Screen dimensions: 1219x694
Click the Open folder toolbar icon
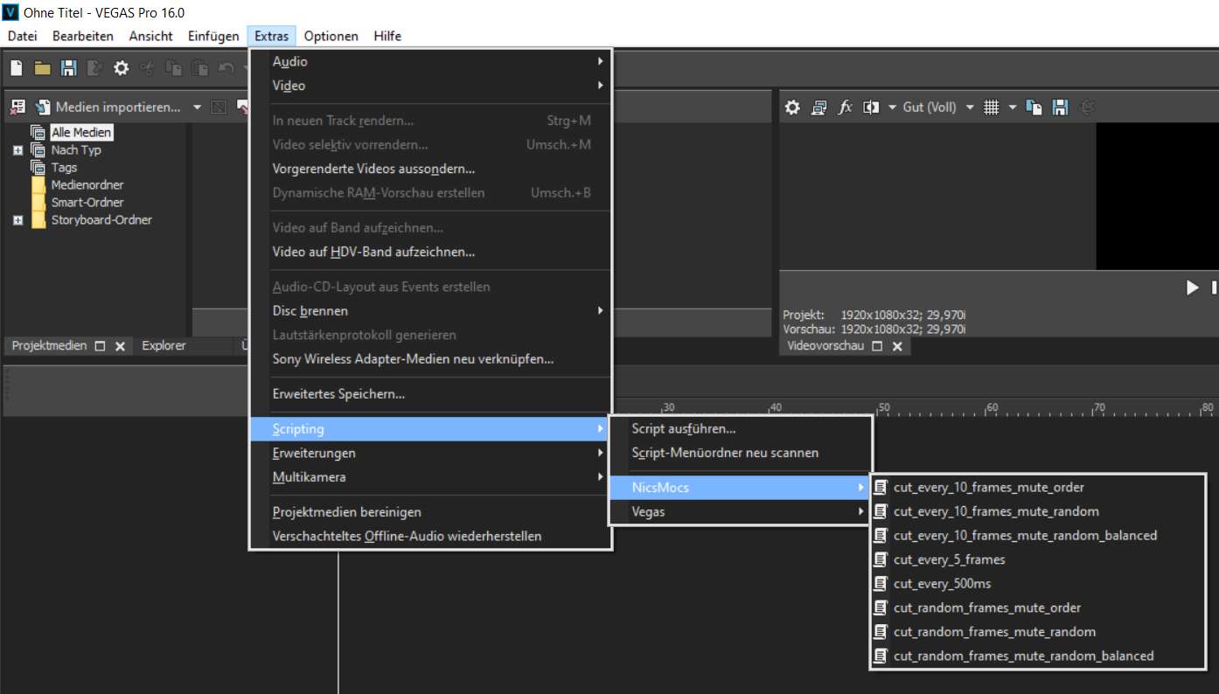point(42,68)
